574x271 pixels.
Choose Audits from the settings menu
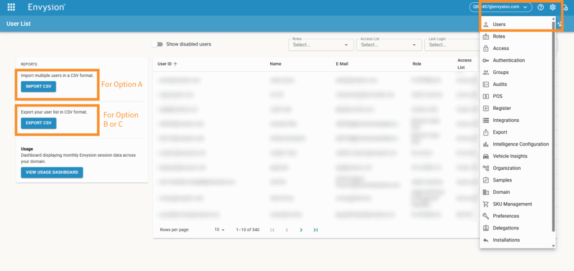click(499, 84)
